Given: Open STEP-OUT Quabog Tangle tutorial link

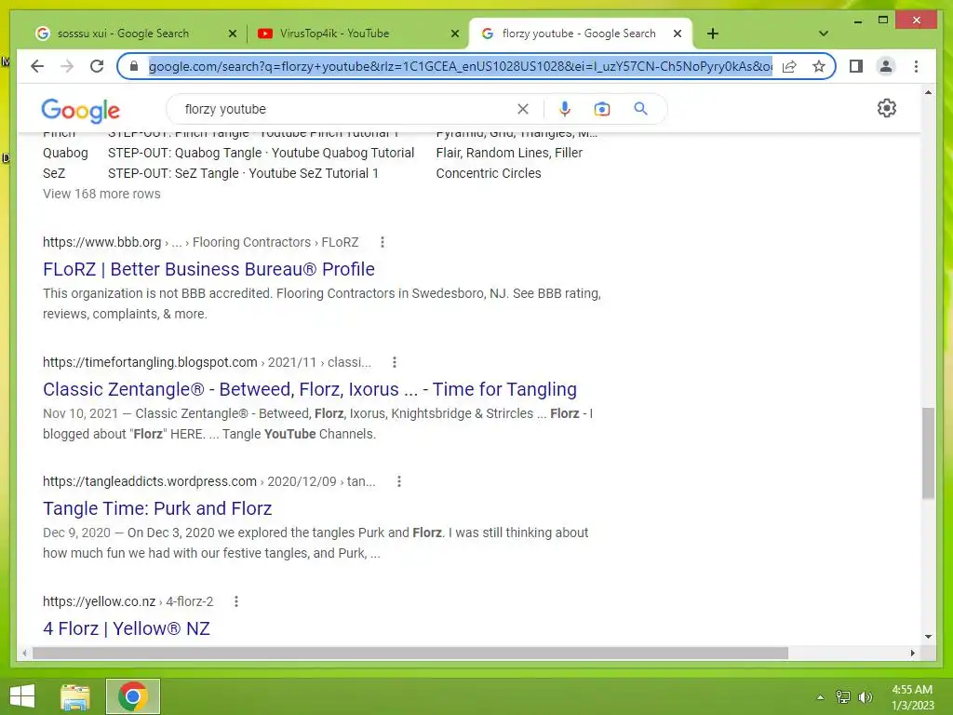Looking at the screenshot, I should (262, 153).
